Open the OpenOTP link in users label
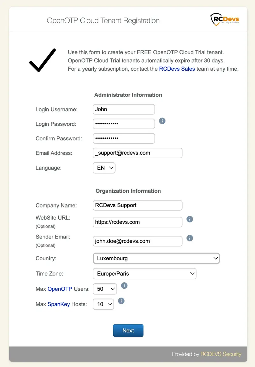 pyautogui.click(x=60, y=289)
